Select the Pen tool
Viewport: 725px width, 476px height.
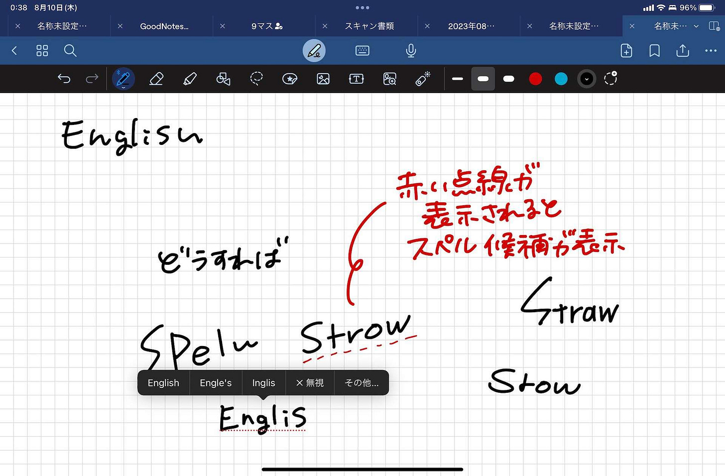coord(123,78)
